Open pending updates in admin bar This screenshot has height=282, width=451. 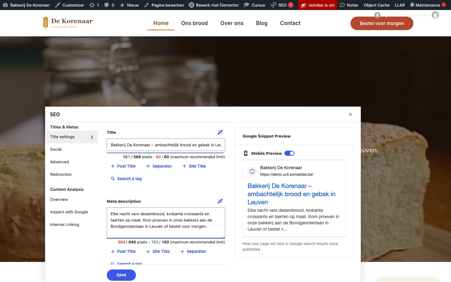[x=94, y=5]
